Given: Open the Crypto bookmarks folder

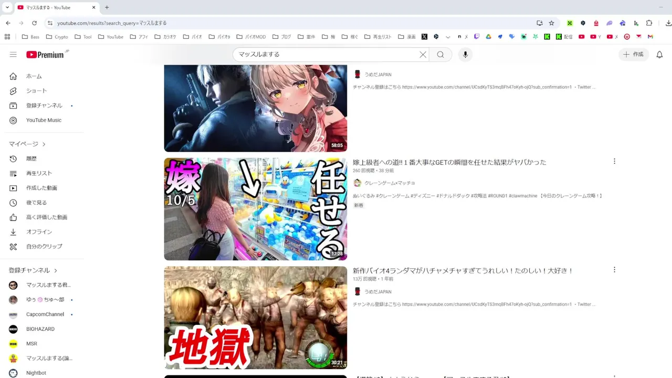Looking at the screenshot, I should point(57,37).
